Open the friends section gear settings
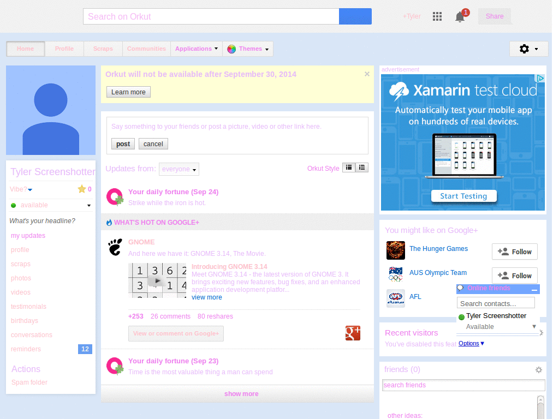559x419 pixels. click(539, 370)
